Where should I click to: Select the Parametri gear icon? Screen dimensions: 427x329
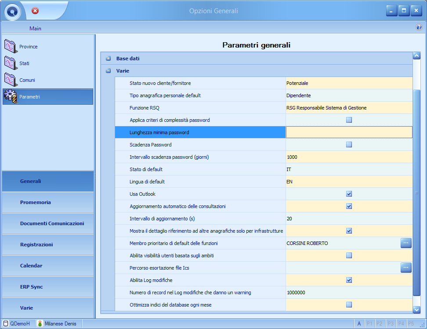(11, 96)
